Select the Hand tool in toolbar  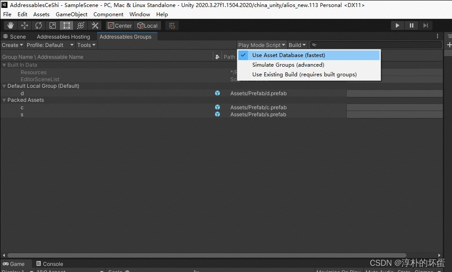tap(11, 25)
